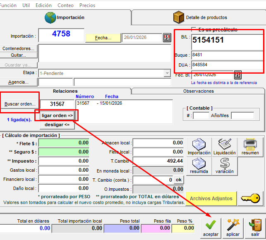Click the yellow Archivos Adjuntos button
This screenshot has width=266, height=240.
click(x=211, y=199)
